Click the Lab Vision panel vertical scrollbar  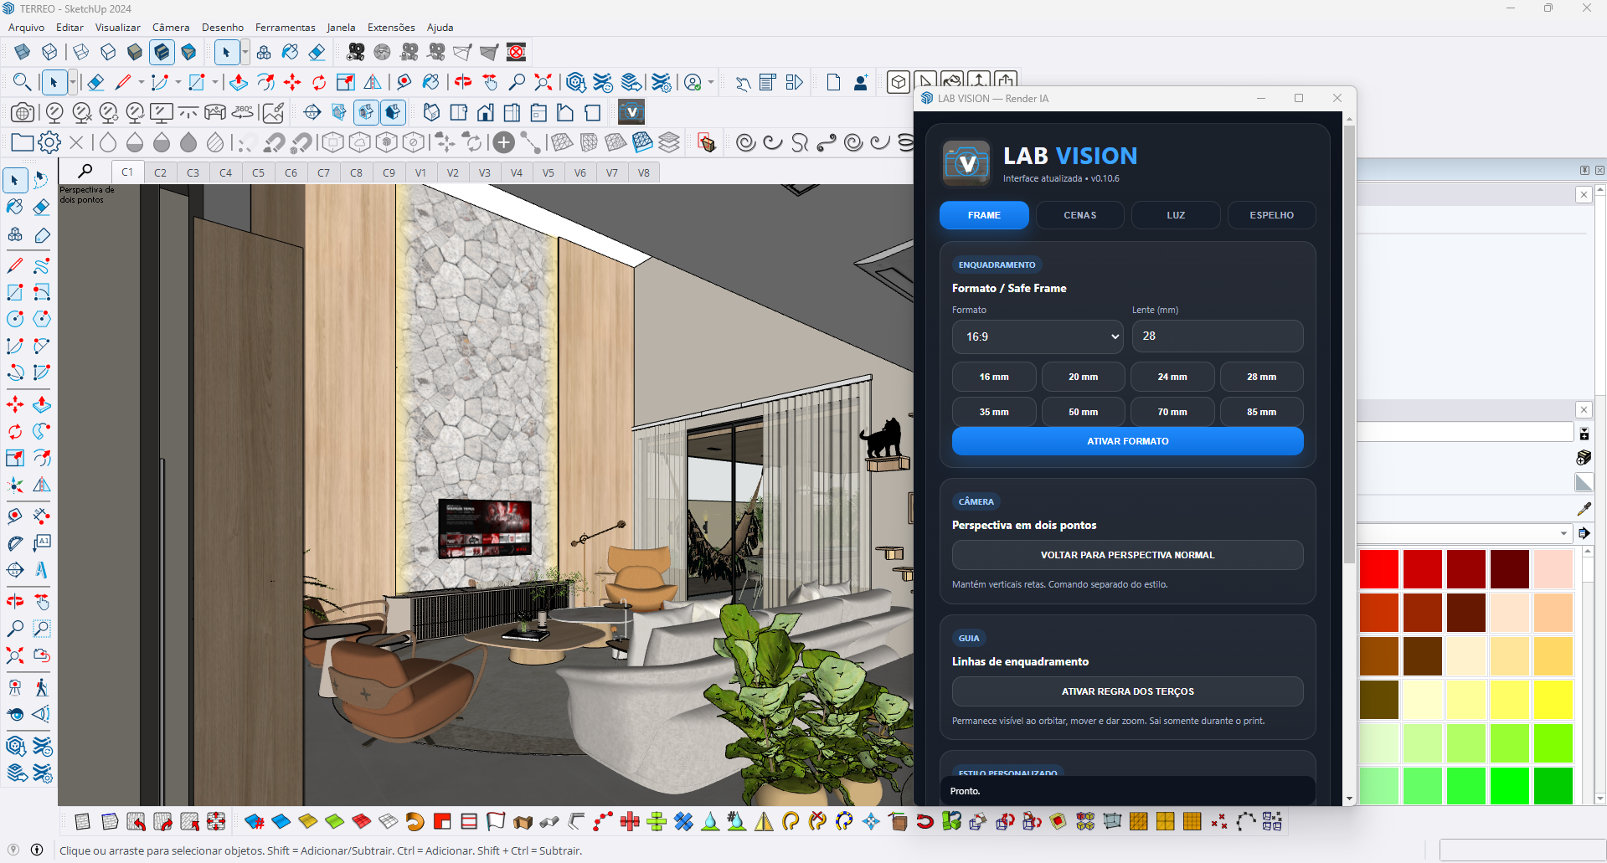click(1349, 343)
